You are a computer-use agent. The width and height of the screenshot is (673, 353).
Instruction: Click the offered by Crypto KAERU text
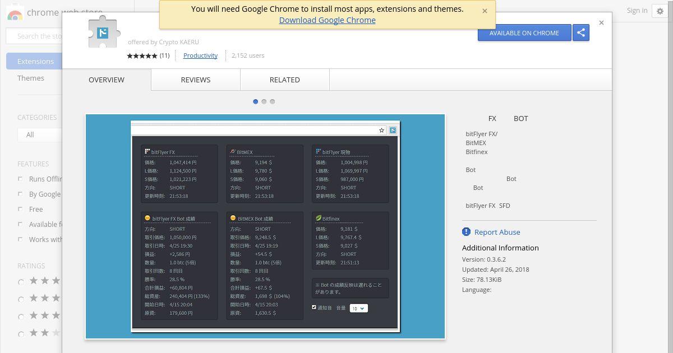(163, 42)
